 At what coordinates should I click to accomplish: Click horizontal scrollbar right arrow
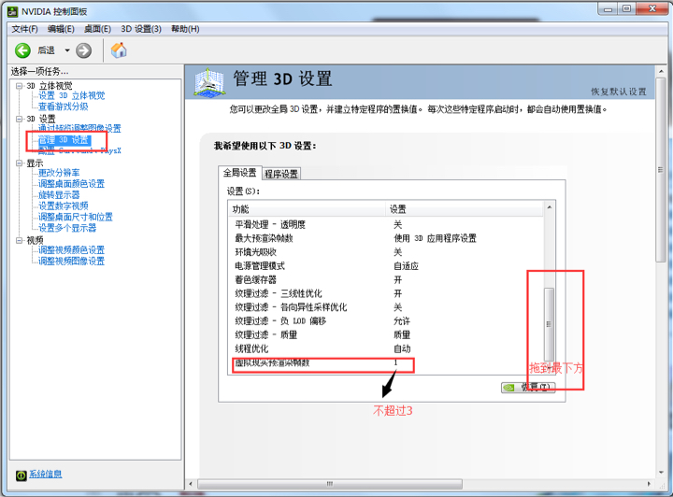pos(649,484)
